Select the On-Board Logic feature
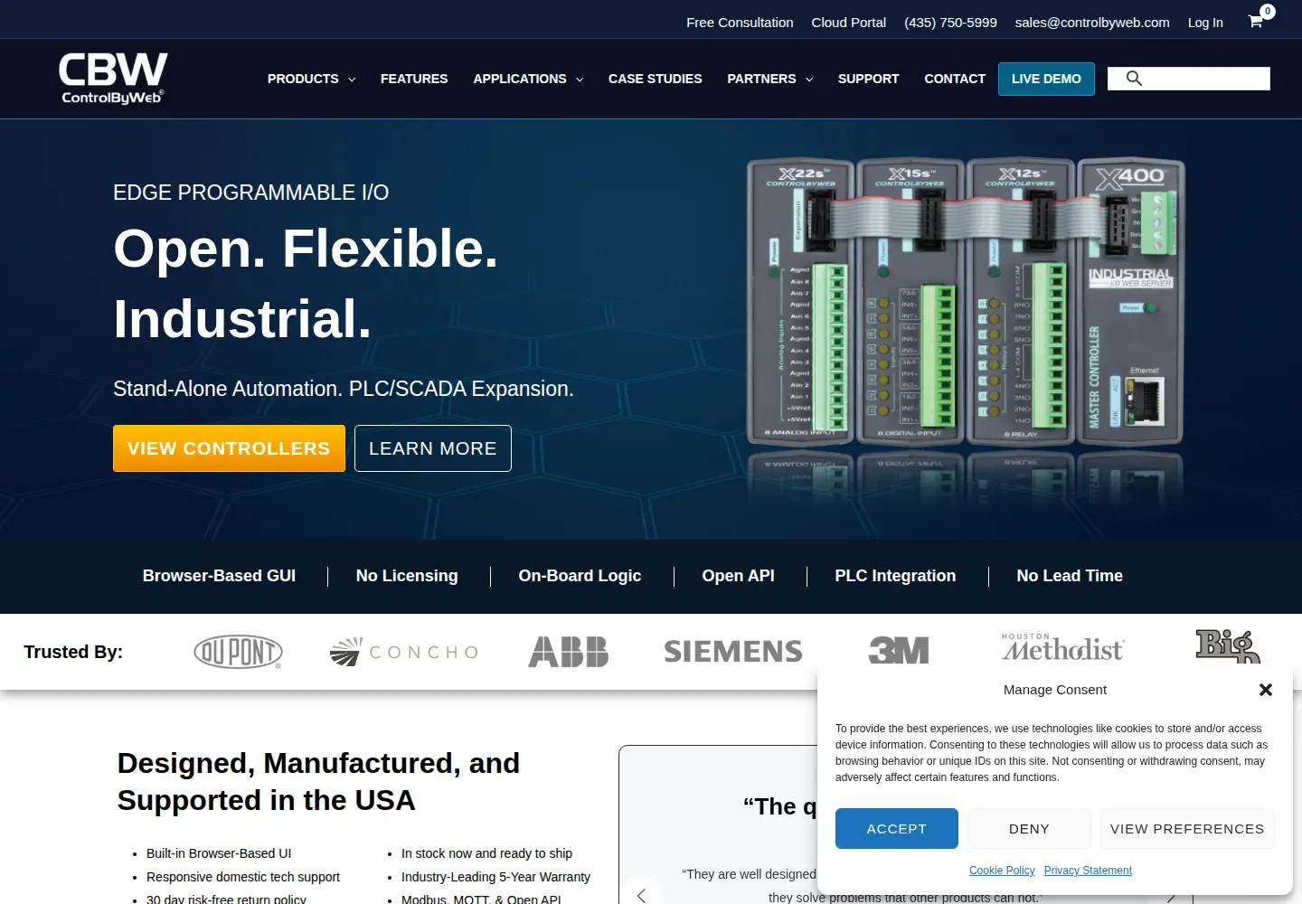 point(580,576)
